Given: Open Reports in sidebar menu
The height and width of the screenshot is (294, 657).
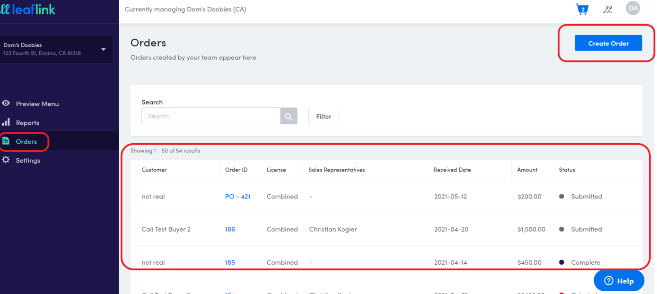Looking at the screenshot, I should pyautogui.click(x=27, y=122).
